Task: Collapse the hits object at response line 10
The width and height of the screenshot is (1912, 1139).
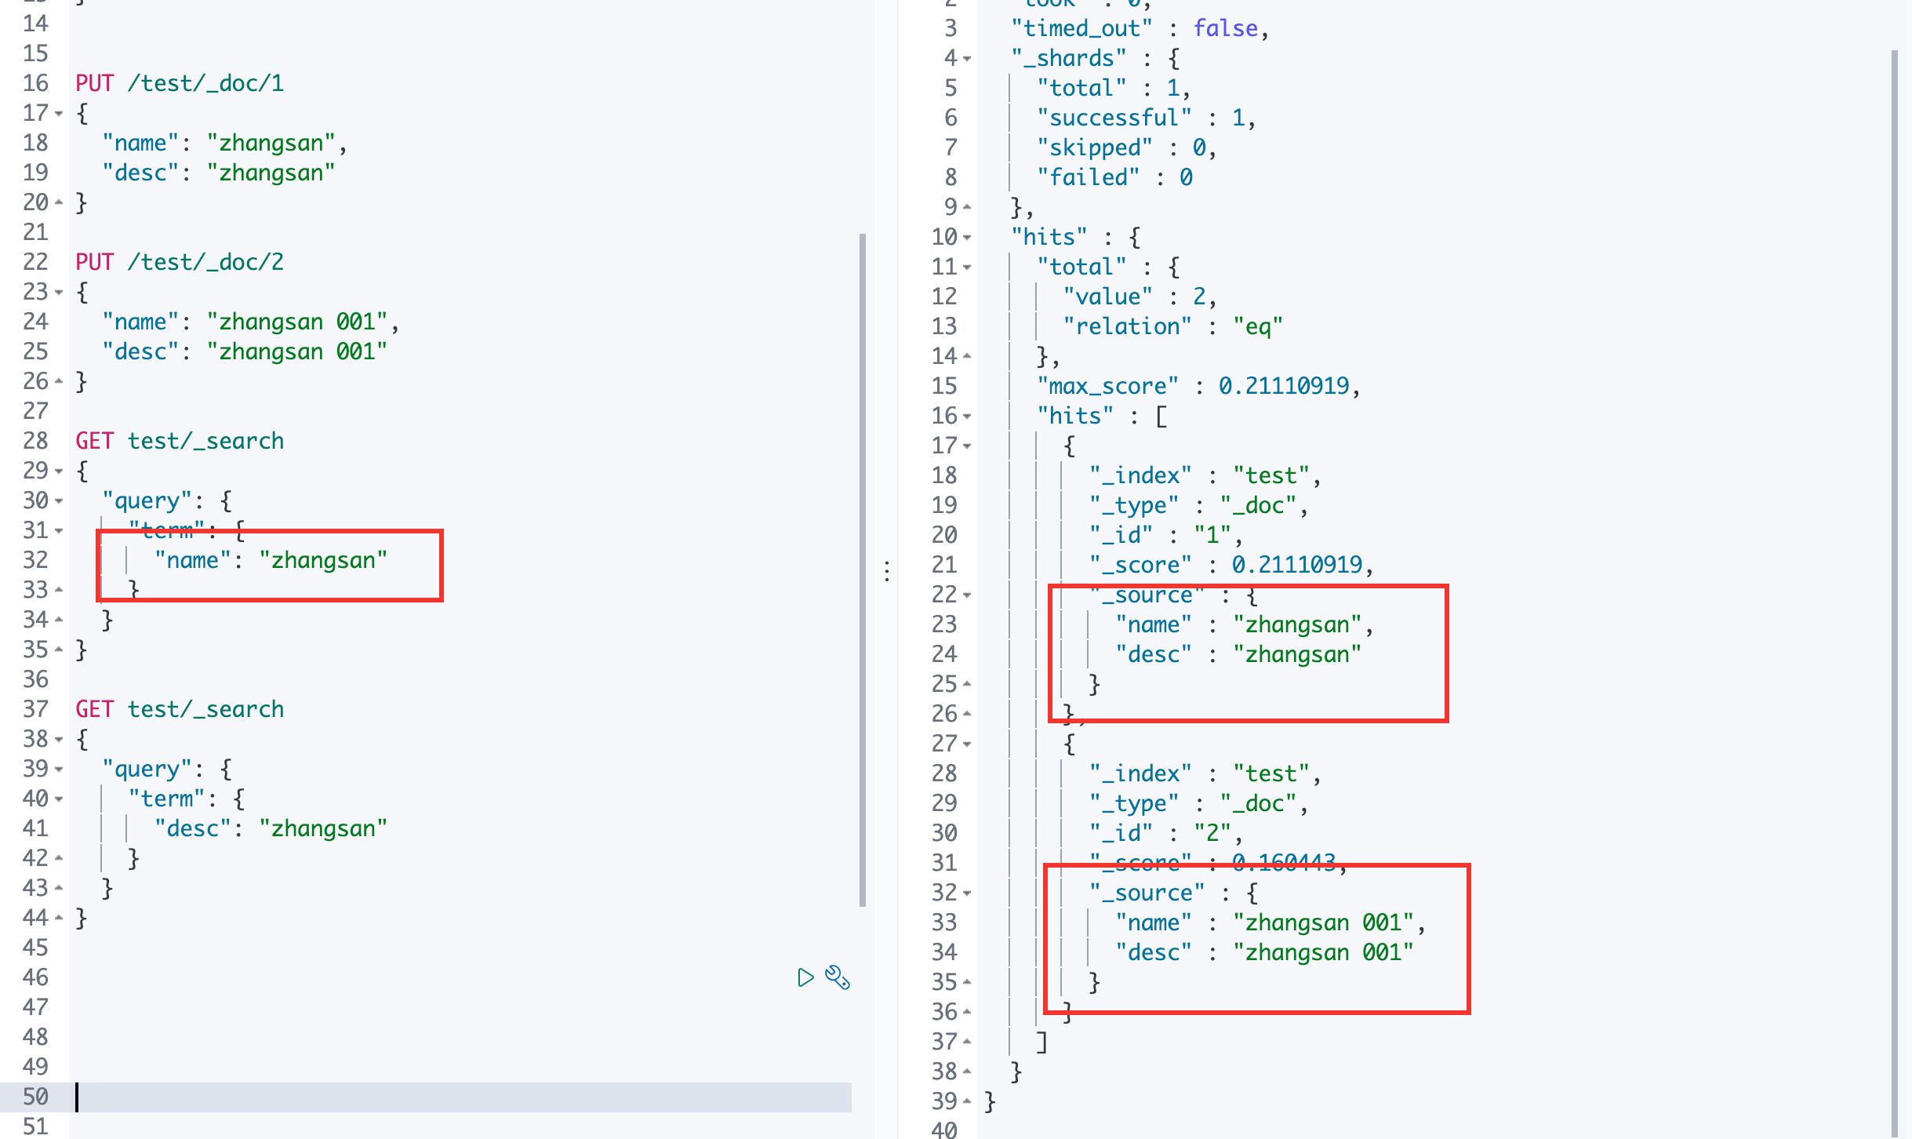Action: pyautogui.click(x=967, y=238)
